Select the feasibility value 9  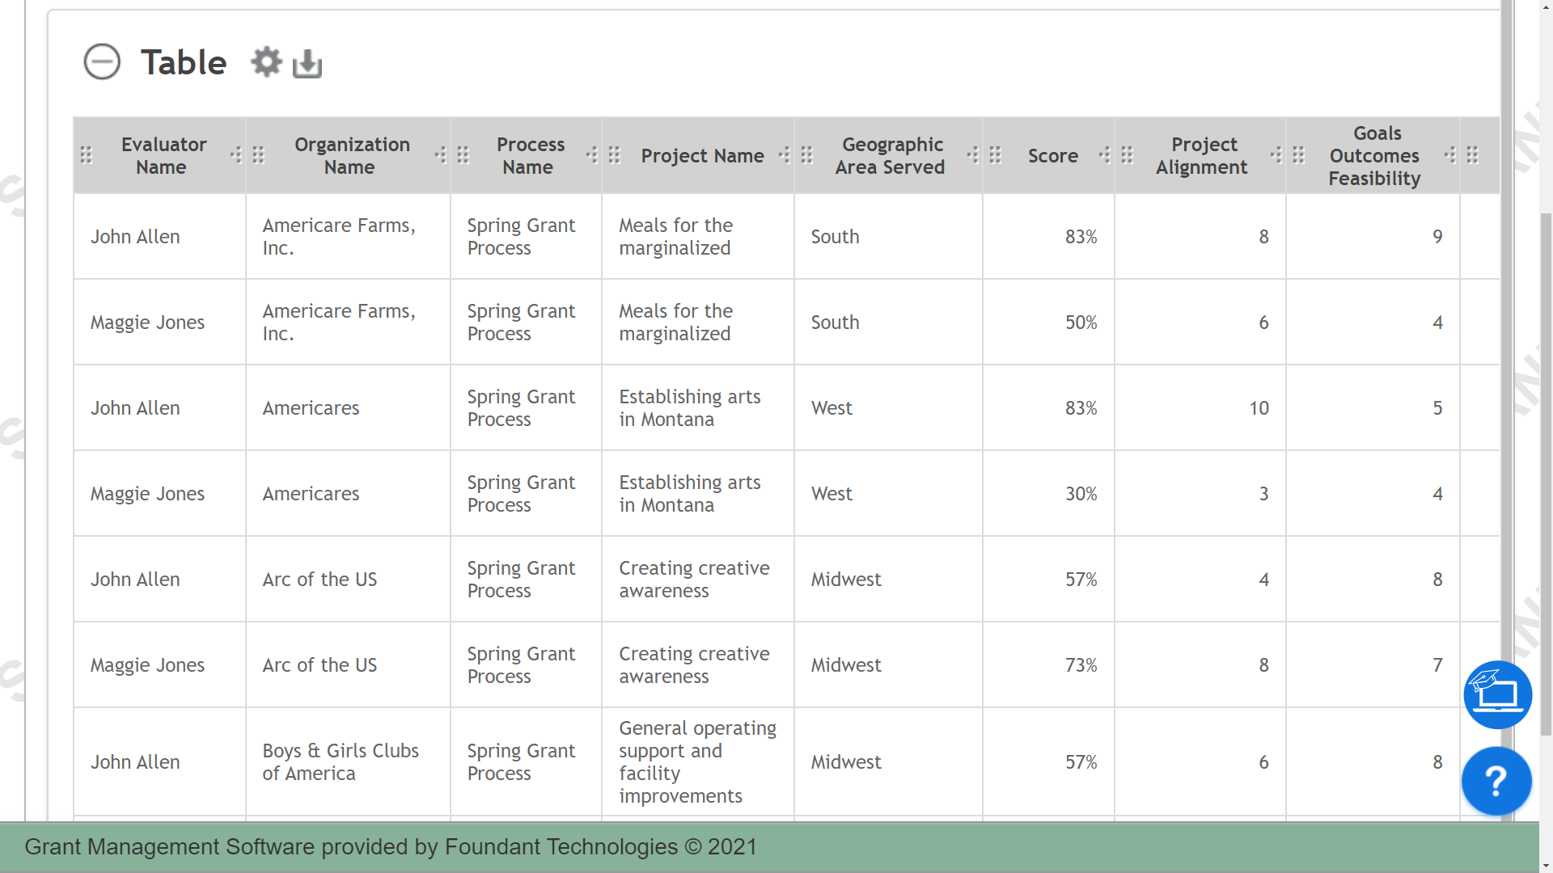click(x=1373, y=237)
